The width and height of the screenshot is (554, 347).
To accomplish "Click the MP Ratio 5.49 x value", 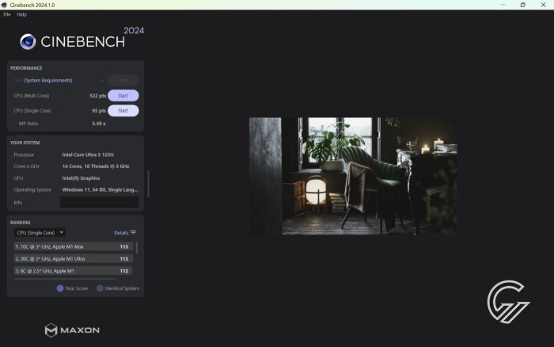I will 99,124.
